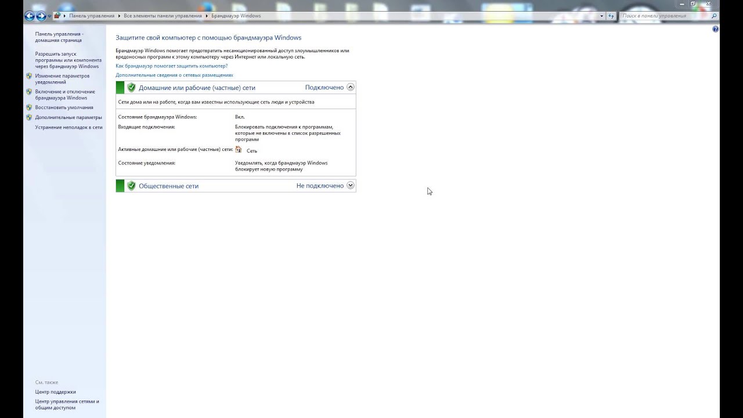Open 'Дополнительные параметры' link
This screenshot has height=418, width=743.
tap(68, 117)
